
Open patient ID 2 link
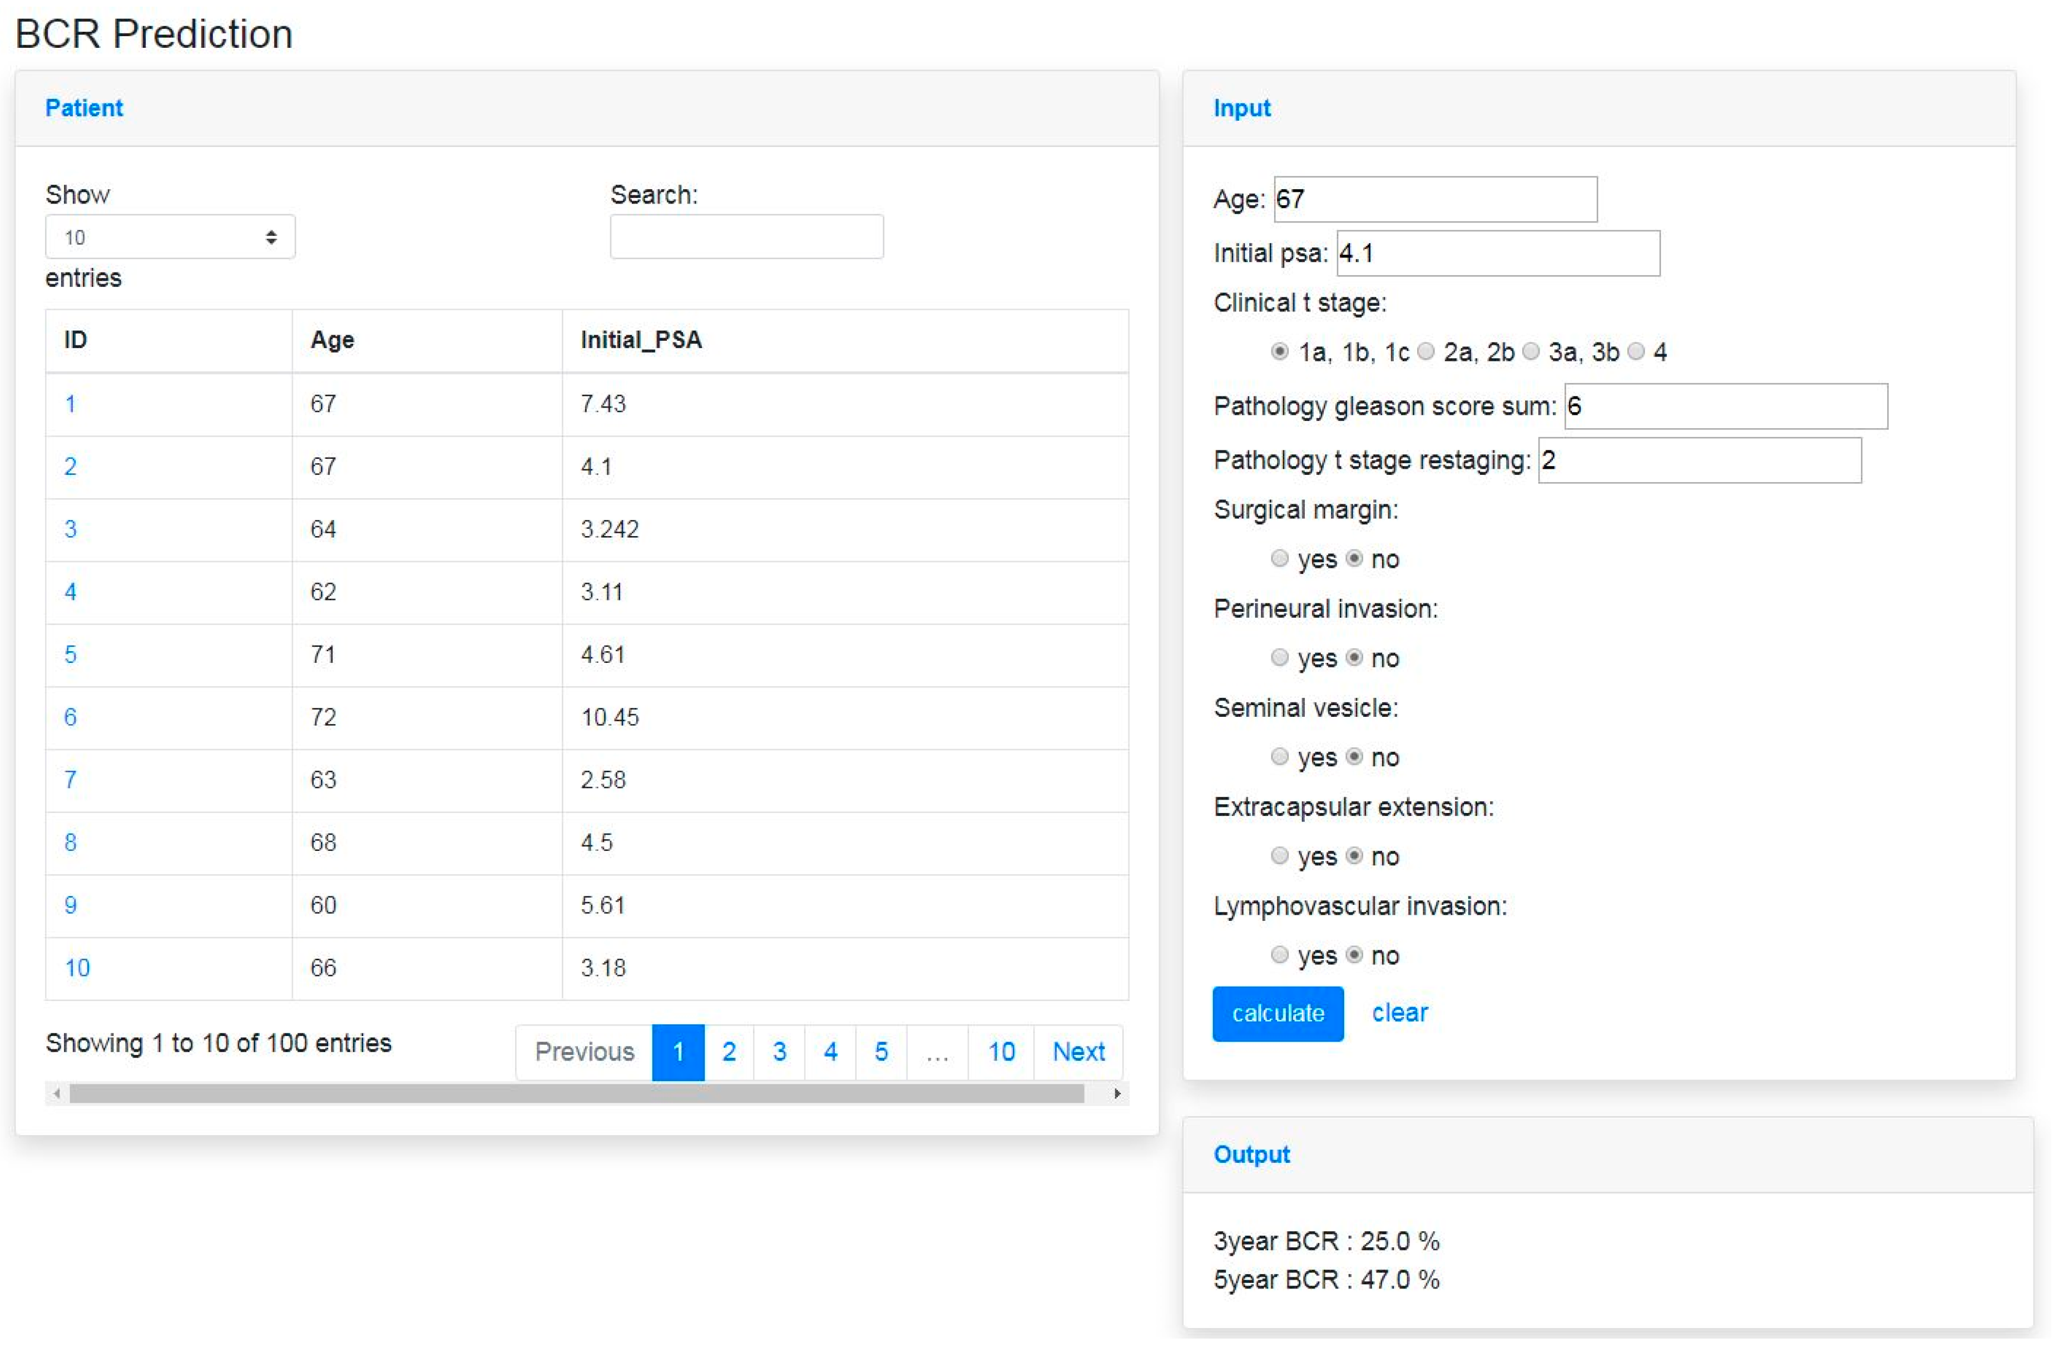71,467
